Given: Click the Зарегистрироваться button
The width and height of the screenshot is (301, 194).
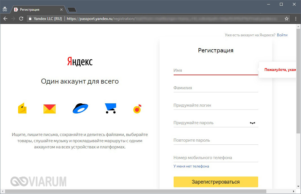Looking at the screenshot, I should pos(216,182).
